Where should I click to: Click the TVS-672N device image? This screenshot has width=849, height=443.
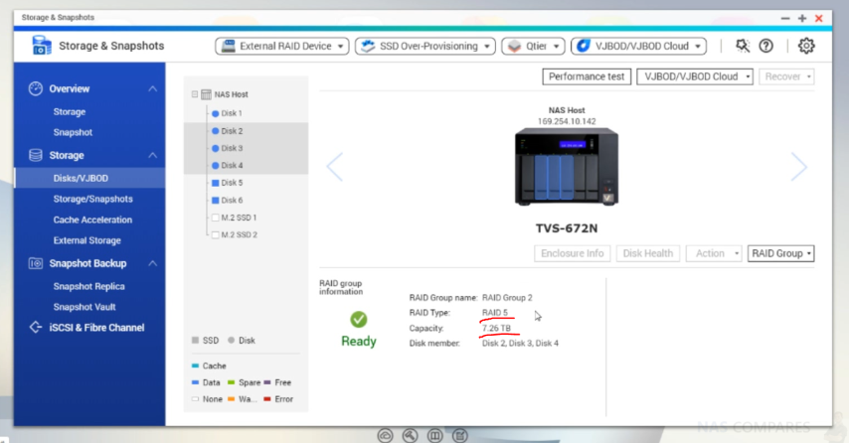click(x=567, y=167)
